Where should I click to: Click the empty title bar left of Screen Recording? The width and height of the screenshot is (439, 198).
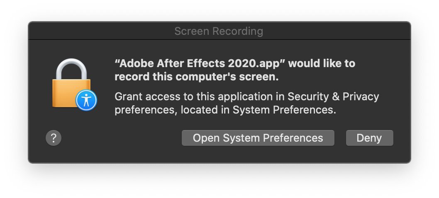(101, 31)
